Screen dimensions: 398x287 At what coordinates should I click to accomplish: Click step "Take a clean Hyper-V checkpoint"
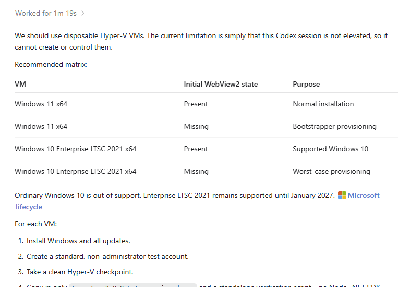[x=80, y=272]
